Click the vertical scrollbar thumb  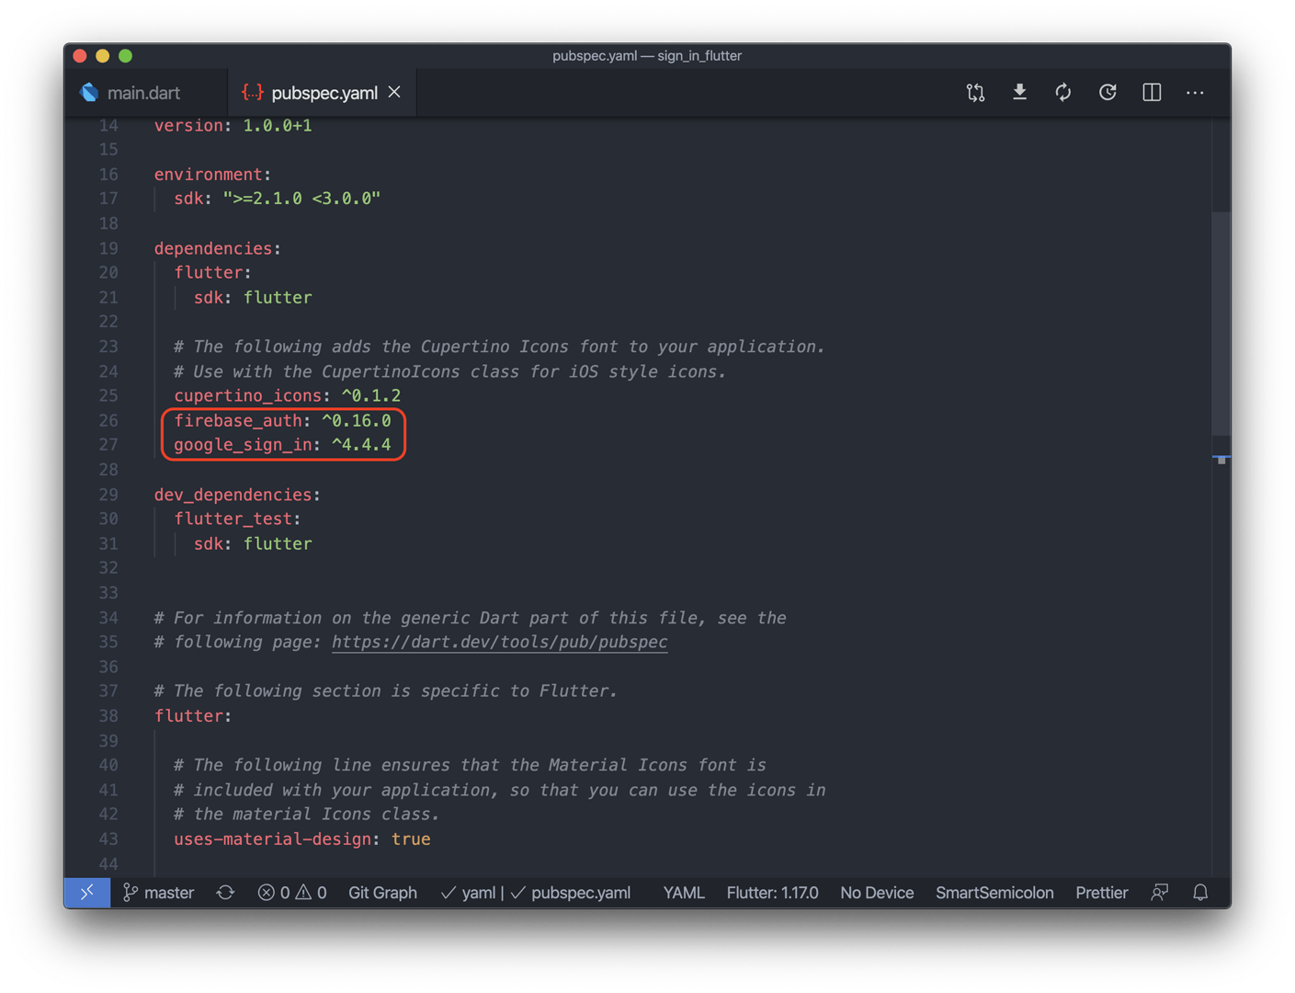tap(1221, 324)
